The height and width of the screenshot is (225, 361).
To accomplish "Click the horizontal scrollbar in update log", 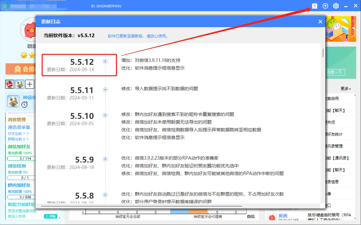I will coord(141,206).
